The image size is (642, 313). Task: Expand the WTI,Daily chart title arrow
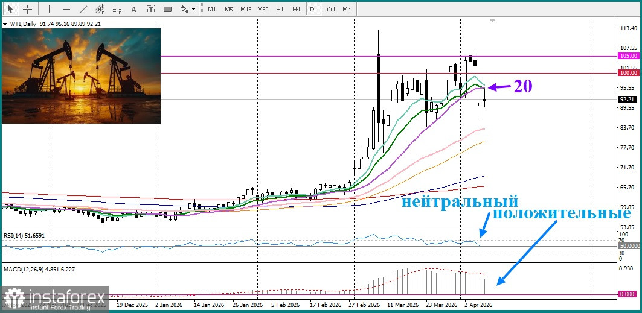point(5,24)
